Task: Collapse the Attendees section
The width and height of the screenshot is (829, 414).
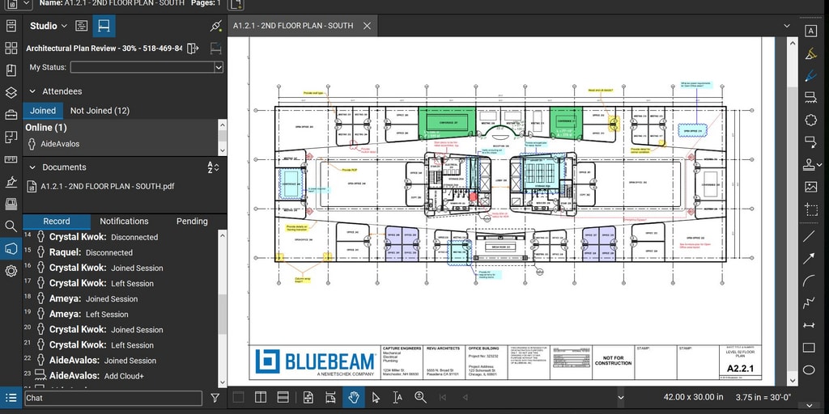Action: [32, 91]
